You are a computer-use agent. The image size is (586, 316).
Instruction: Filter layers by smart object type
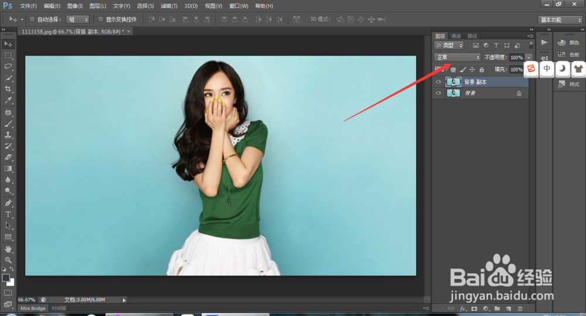517,45
